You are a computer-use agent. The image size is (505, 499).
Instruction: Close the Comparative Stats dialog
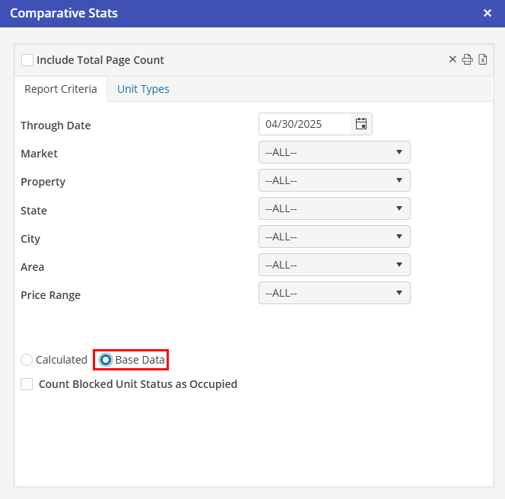tap(488, 13)
